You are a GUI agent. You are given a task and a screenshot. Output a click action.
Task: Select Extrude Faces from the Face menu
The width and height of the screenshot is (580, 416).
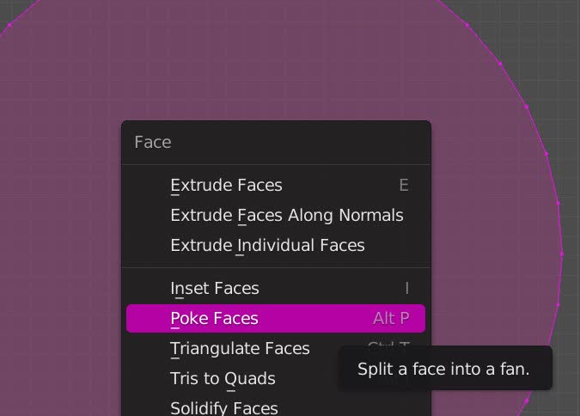click(x=226, y=186)
